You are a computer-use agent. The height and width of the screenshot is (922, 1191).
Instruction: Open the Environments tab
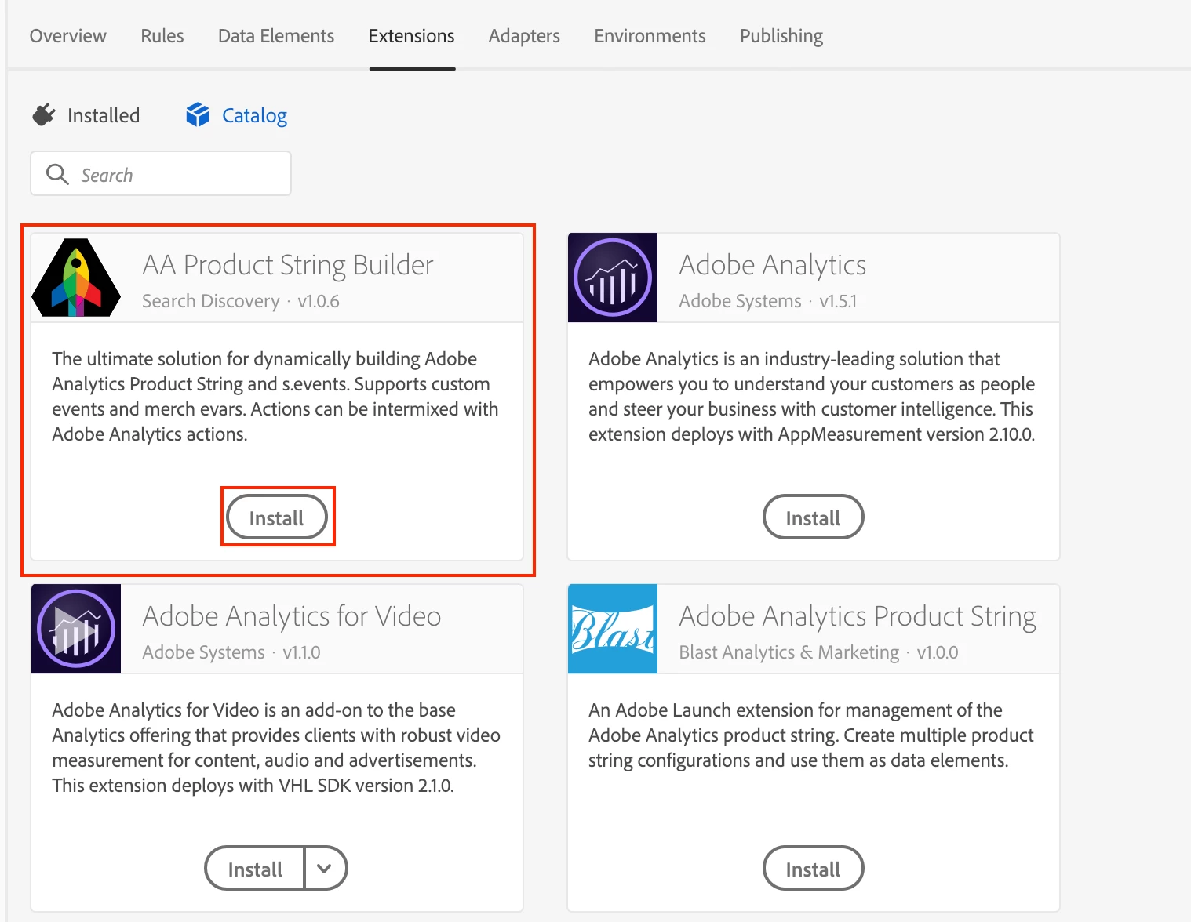650,36
